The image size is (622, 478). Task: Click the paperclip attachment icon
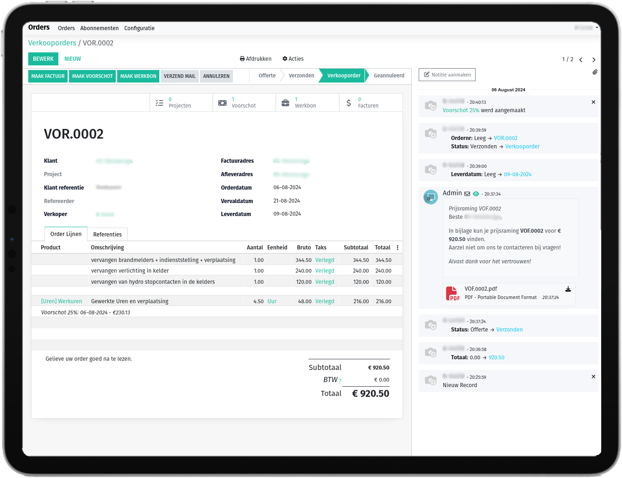click(595, 72)
